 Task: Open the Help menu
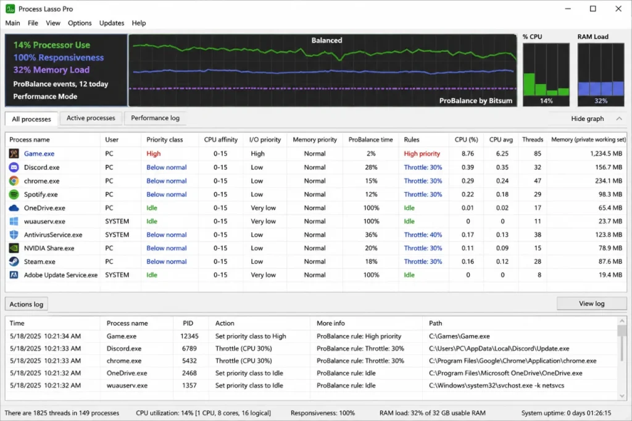[139, 23]
